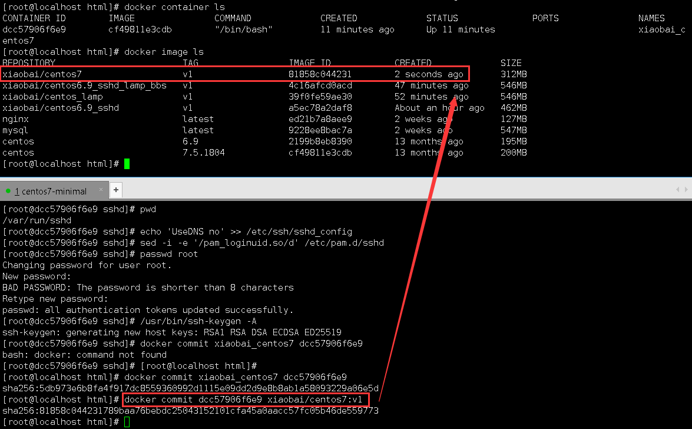Click the 'Up 11 minutes' status value
The height and width of the screenshot is (429, 692).
click(x=461, y=29)
